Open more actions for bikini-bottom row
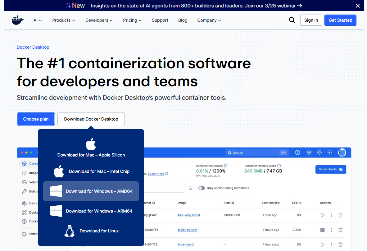Image resolution: width=367 pixels, height=251 pixels. tap(331, 230)
